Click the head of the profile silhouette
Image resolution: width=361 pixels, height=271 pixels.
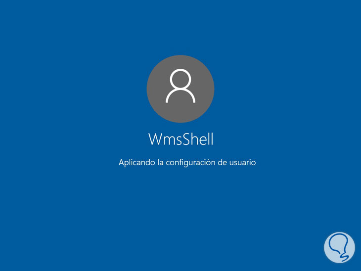180,79
